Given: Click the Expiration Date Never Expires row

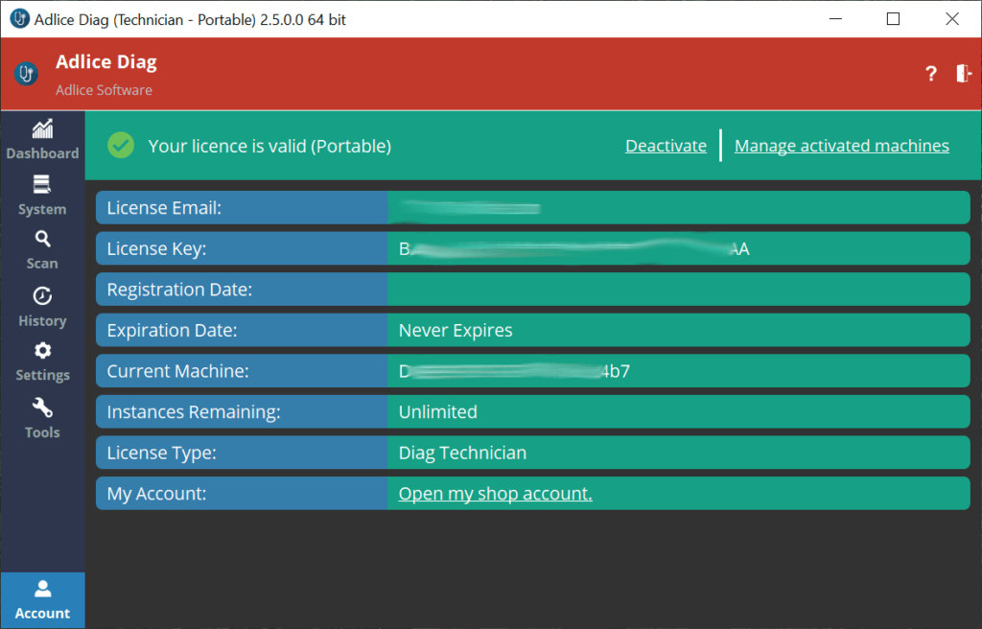Looking at the screenshot, I should pyautogui.click(x=677, y=331).
